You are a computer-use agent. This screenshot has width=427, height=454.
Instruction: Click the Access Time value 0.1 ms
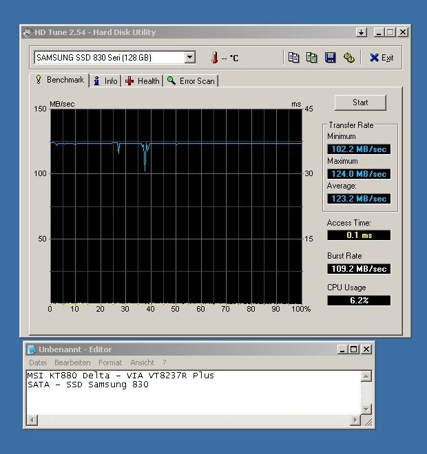click(359, 235)
